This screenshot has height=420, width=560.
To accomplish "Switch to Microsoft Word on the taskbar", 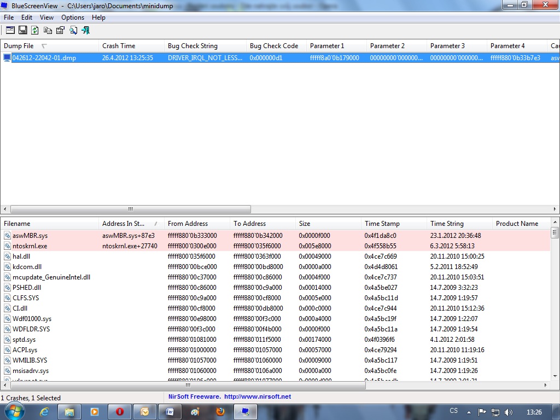I will pyautogui.click(x=170, y=412).
